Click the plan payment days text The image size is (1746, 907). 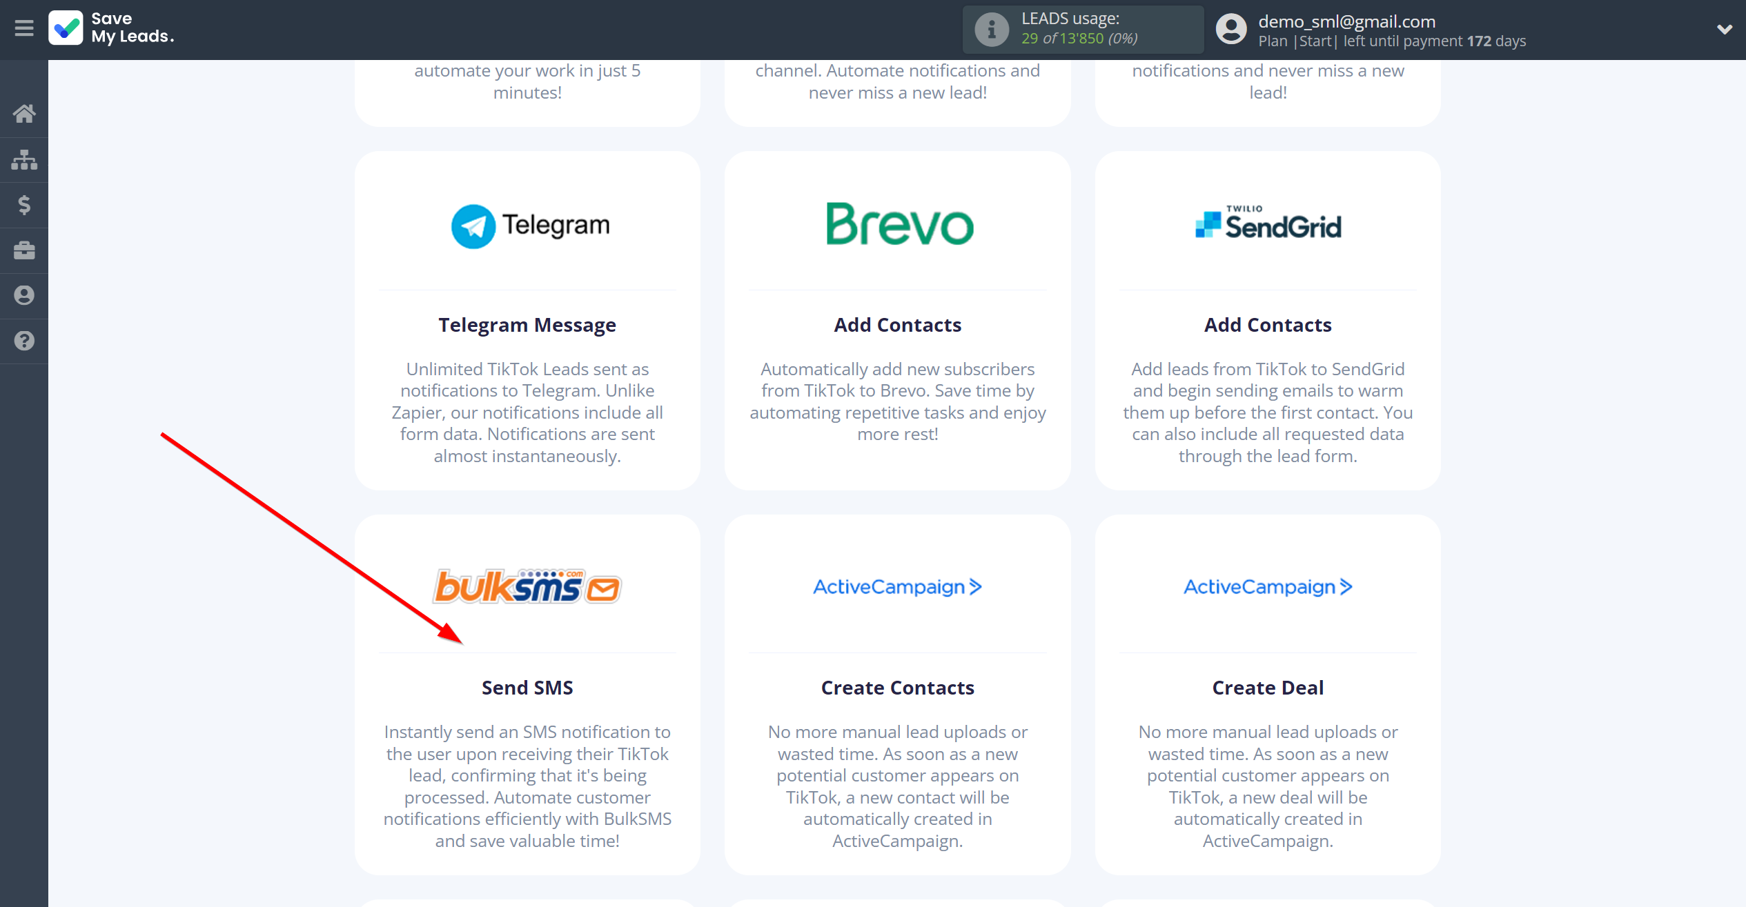1392,41
